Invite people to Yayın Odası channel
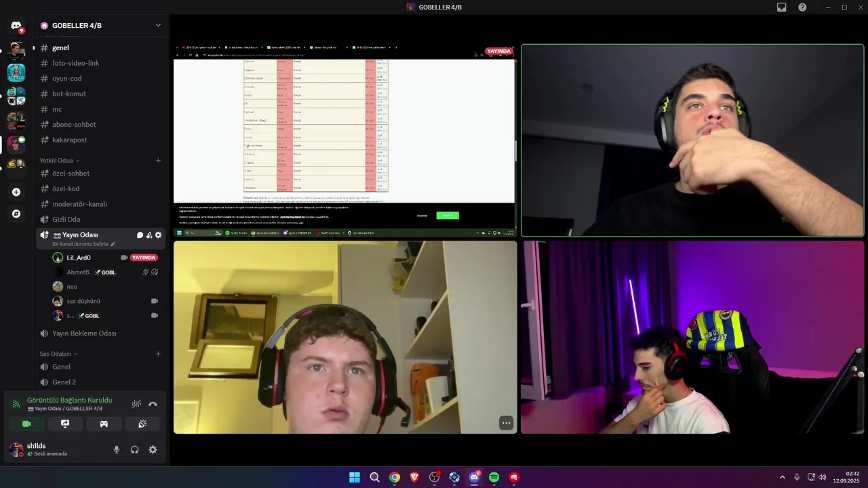 pos(149,235)
